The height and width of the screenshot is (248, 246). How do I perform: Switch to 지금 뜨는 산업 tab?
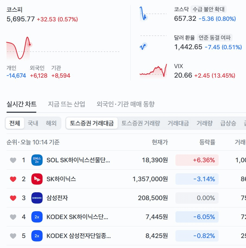(66, 104)
